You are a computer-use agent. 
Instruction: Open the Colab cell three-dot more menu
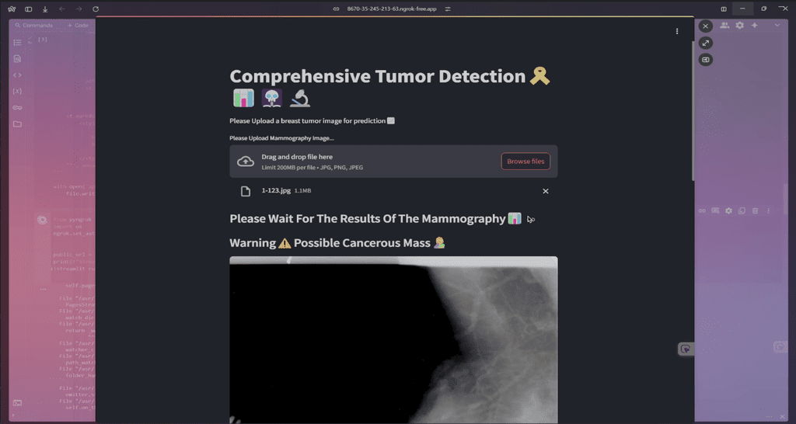click(768, 211)
